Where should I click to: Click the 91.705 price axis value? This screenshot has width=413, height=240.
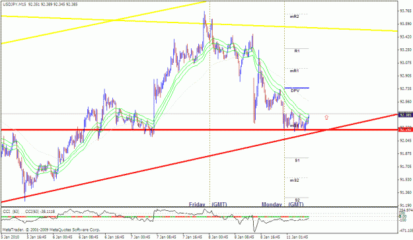(x=406, y=167)
